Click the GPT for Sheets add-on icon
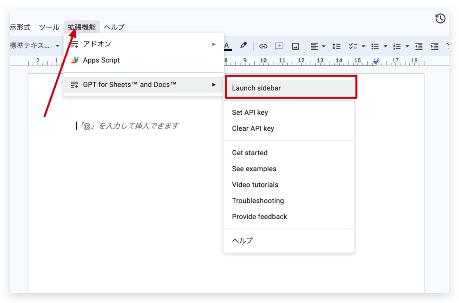Screen dimensions: 459x303 [x=75, y=84]
